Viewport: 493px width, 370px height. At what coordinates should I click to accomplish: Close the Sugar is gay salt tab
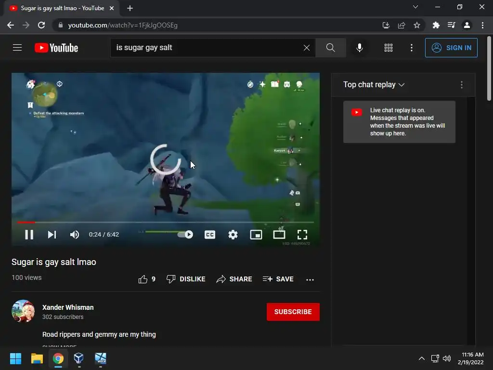click(112, 8)
